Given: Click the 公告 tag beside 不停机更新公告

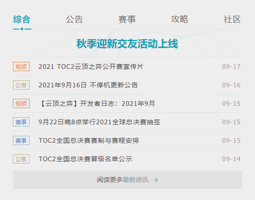Looking at the screenshot, I should [x=21, y=85].
